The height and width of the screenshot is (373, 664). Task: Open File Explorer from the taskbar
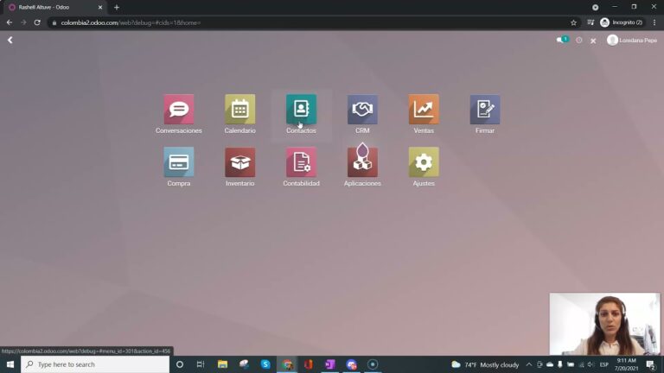[222, 364]
